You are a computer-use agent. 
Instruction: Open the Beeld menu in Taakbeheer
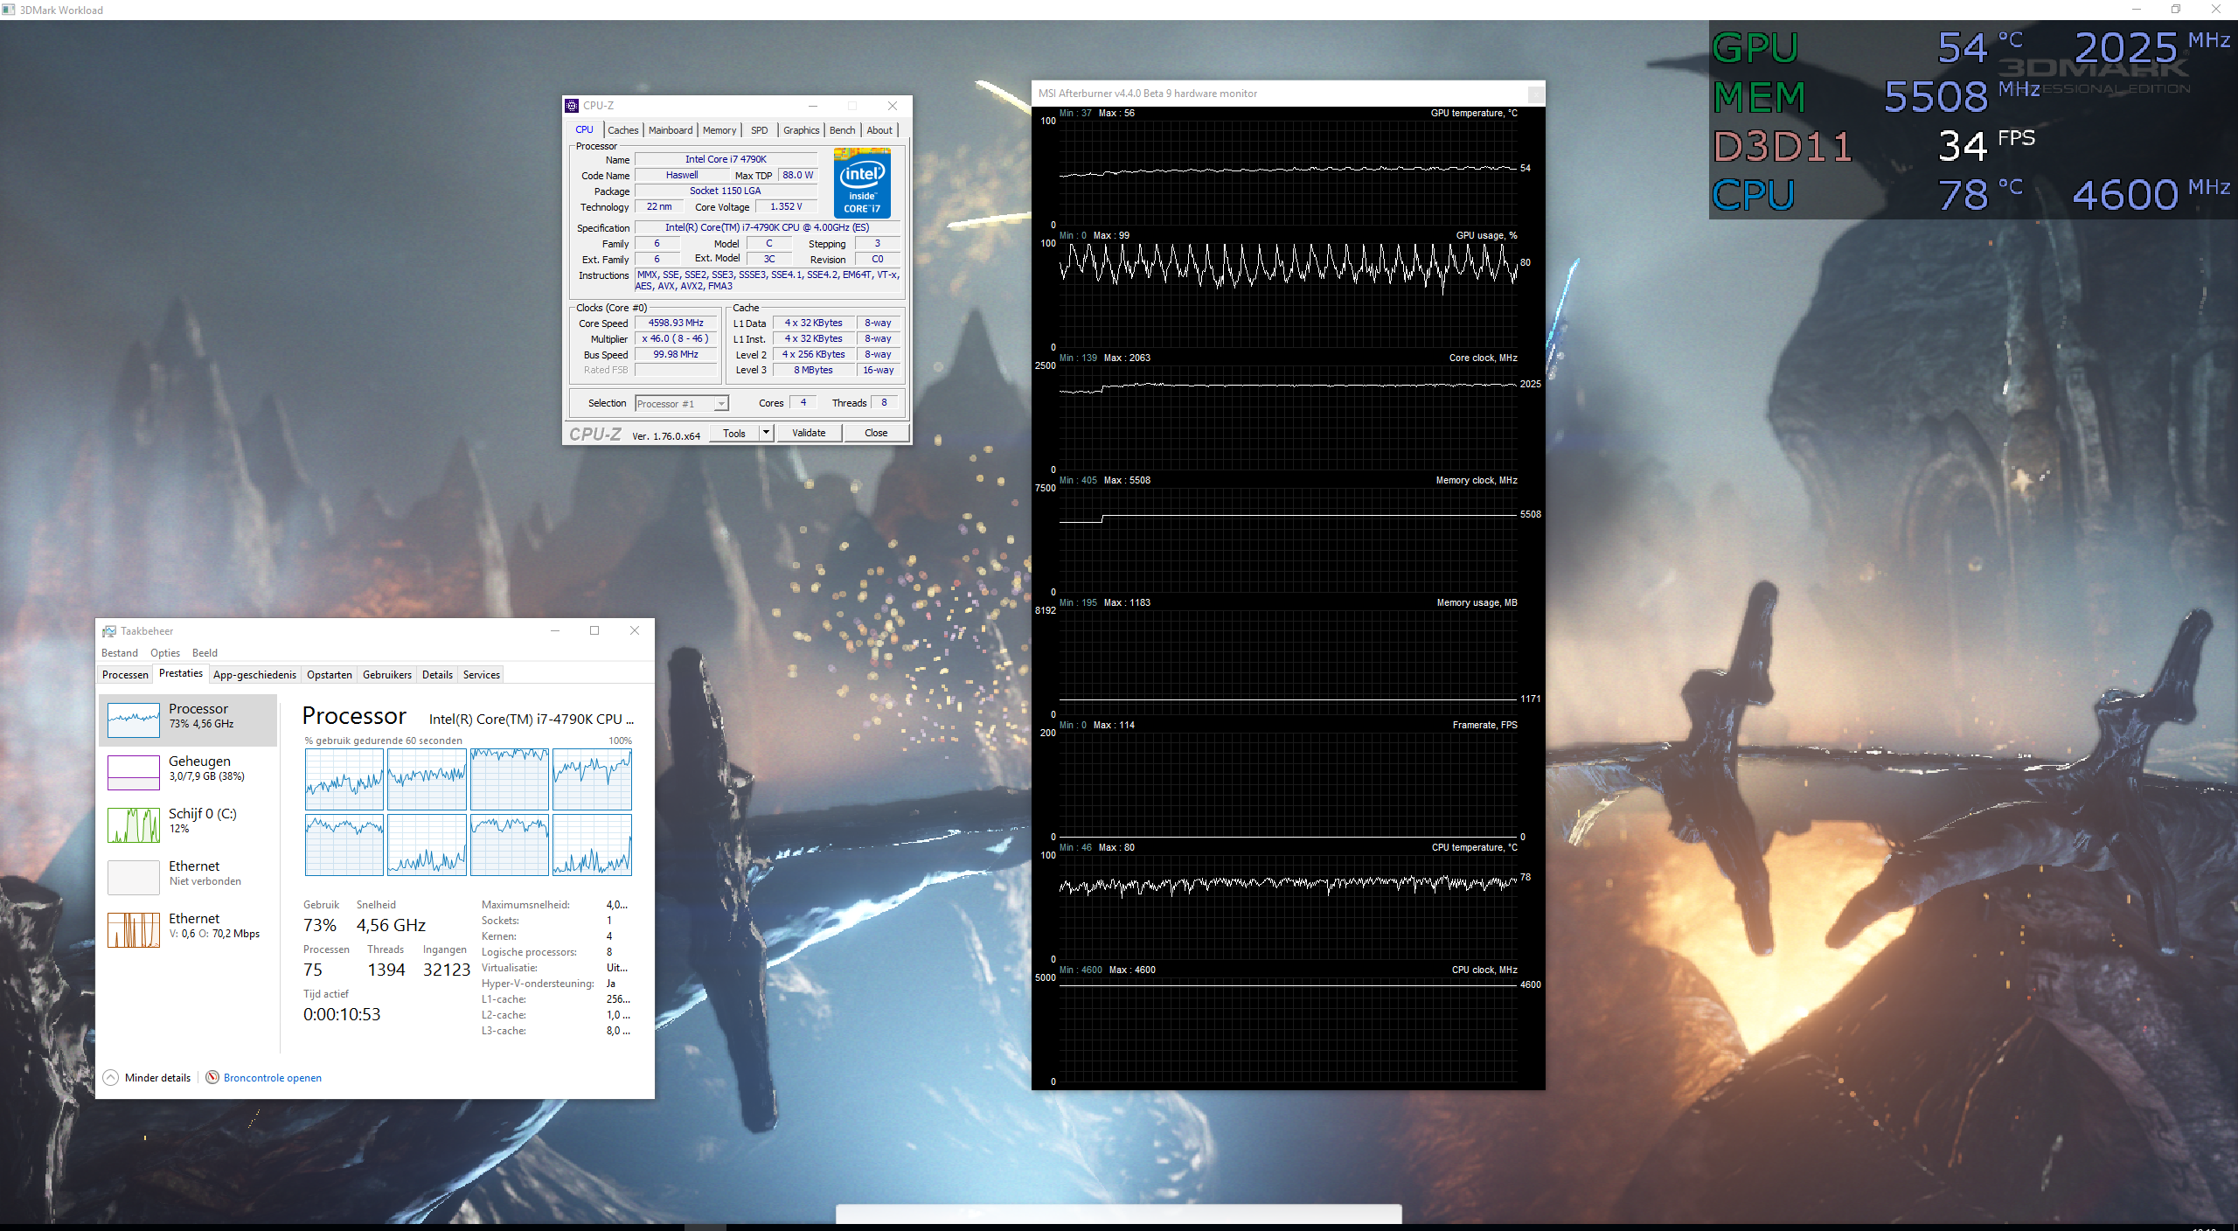(x=205, y=653)
